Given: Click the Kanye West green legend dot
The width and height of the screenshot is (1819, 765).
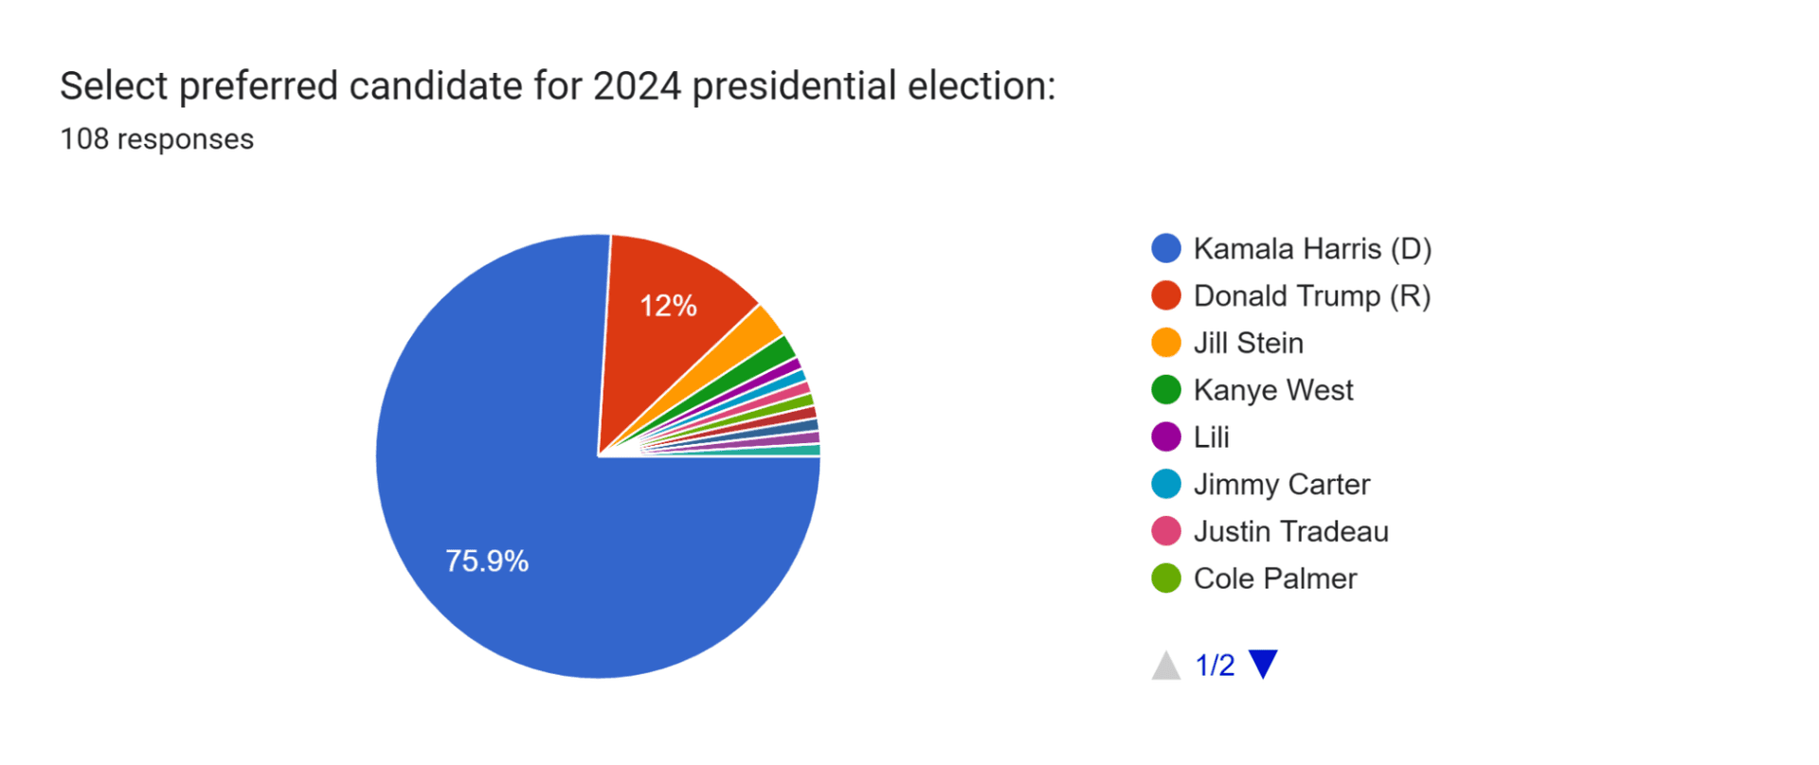Looking at the screenshot, I should coord(1165,390).
